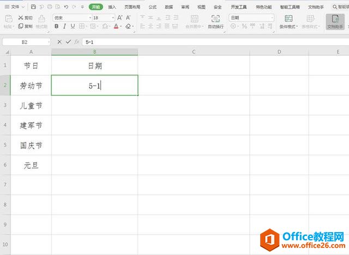The height and width of the screenshot is (255, 349).
Task: Click the Print icon in quick access toolbar
Action: (x=50, y=7)
